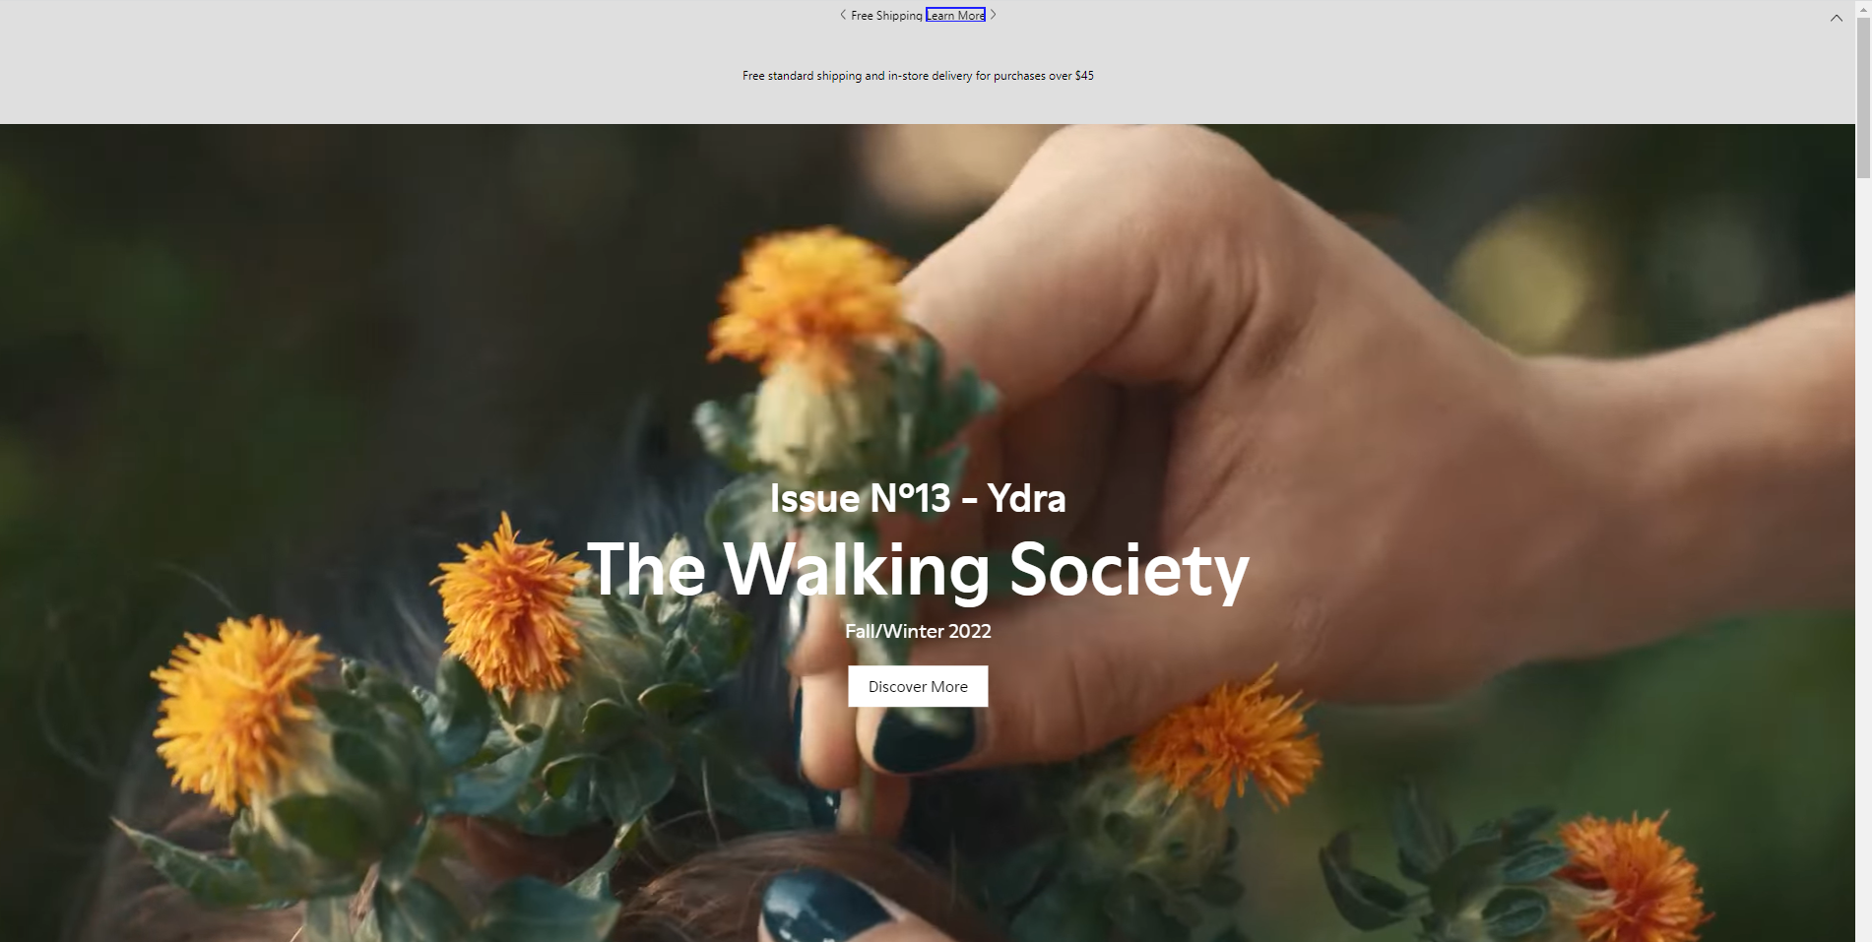Click the large orange flower on the far left
The width and height of the screenshot is (1872, 942).
[236, 711]
